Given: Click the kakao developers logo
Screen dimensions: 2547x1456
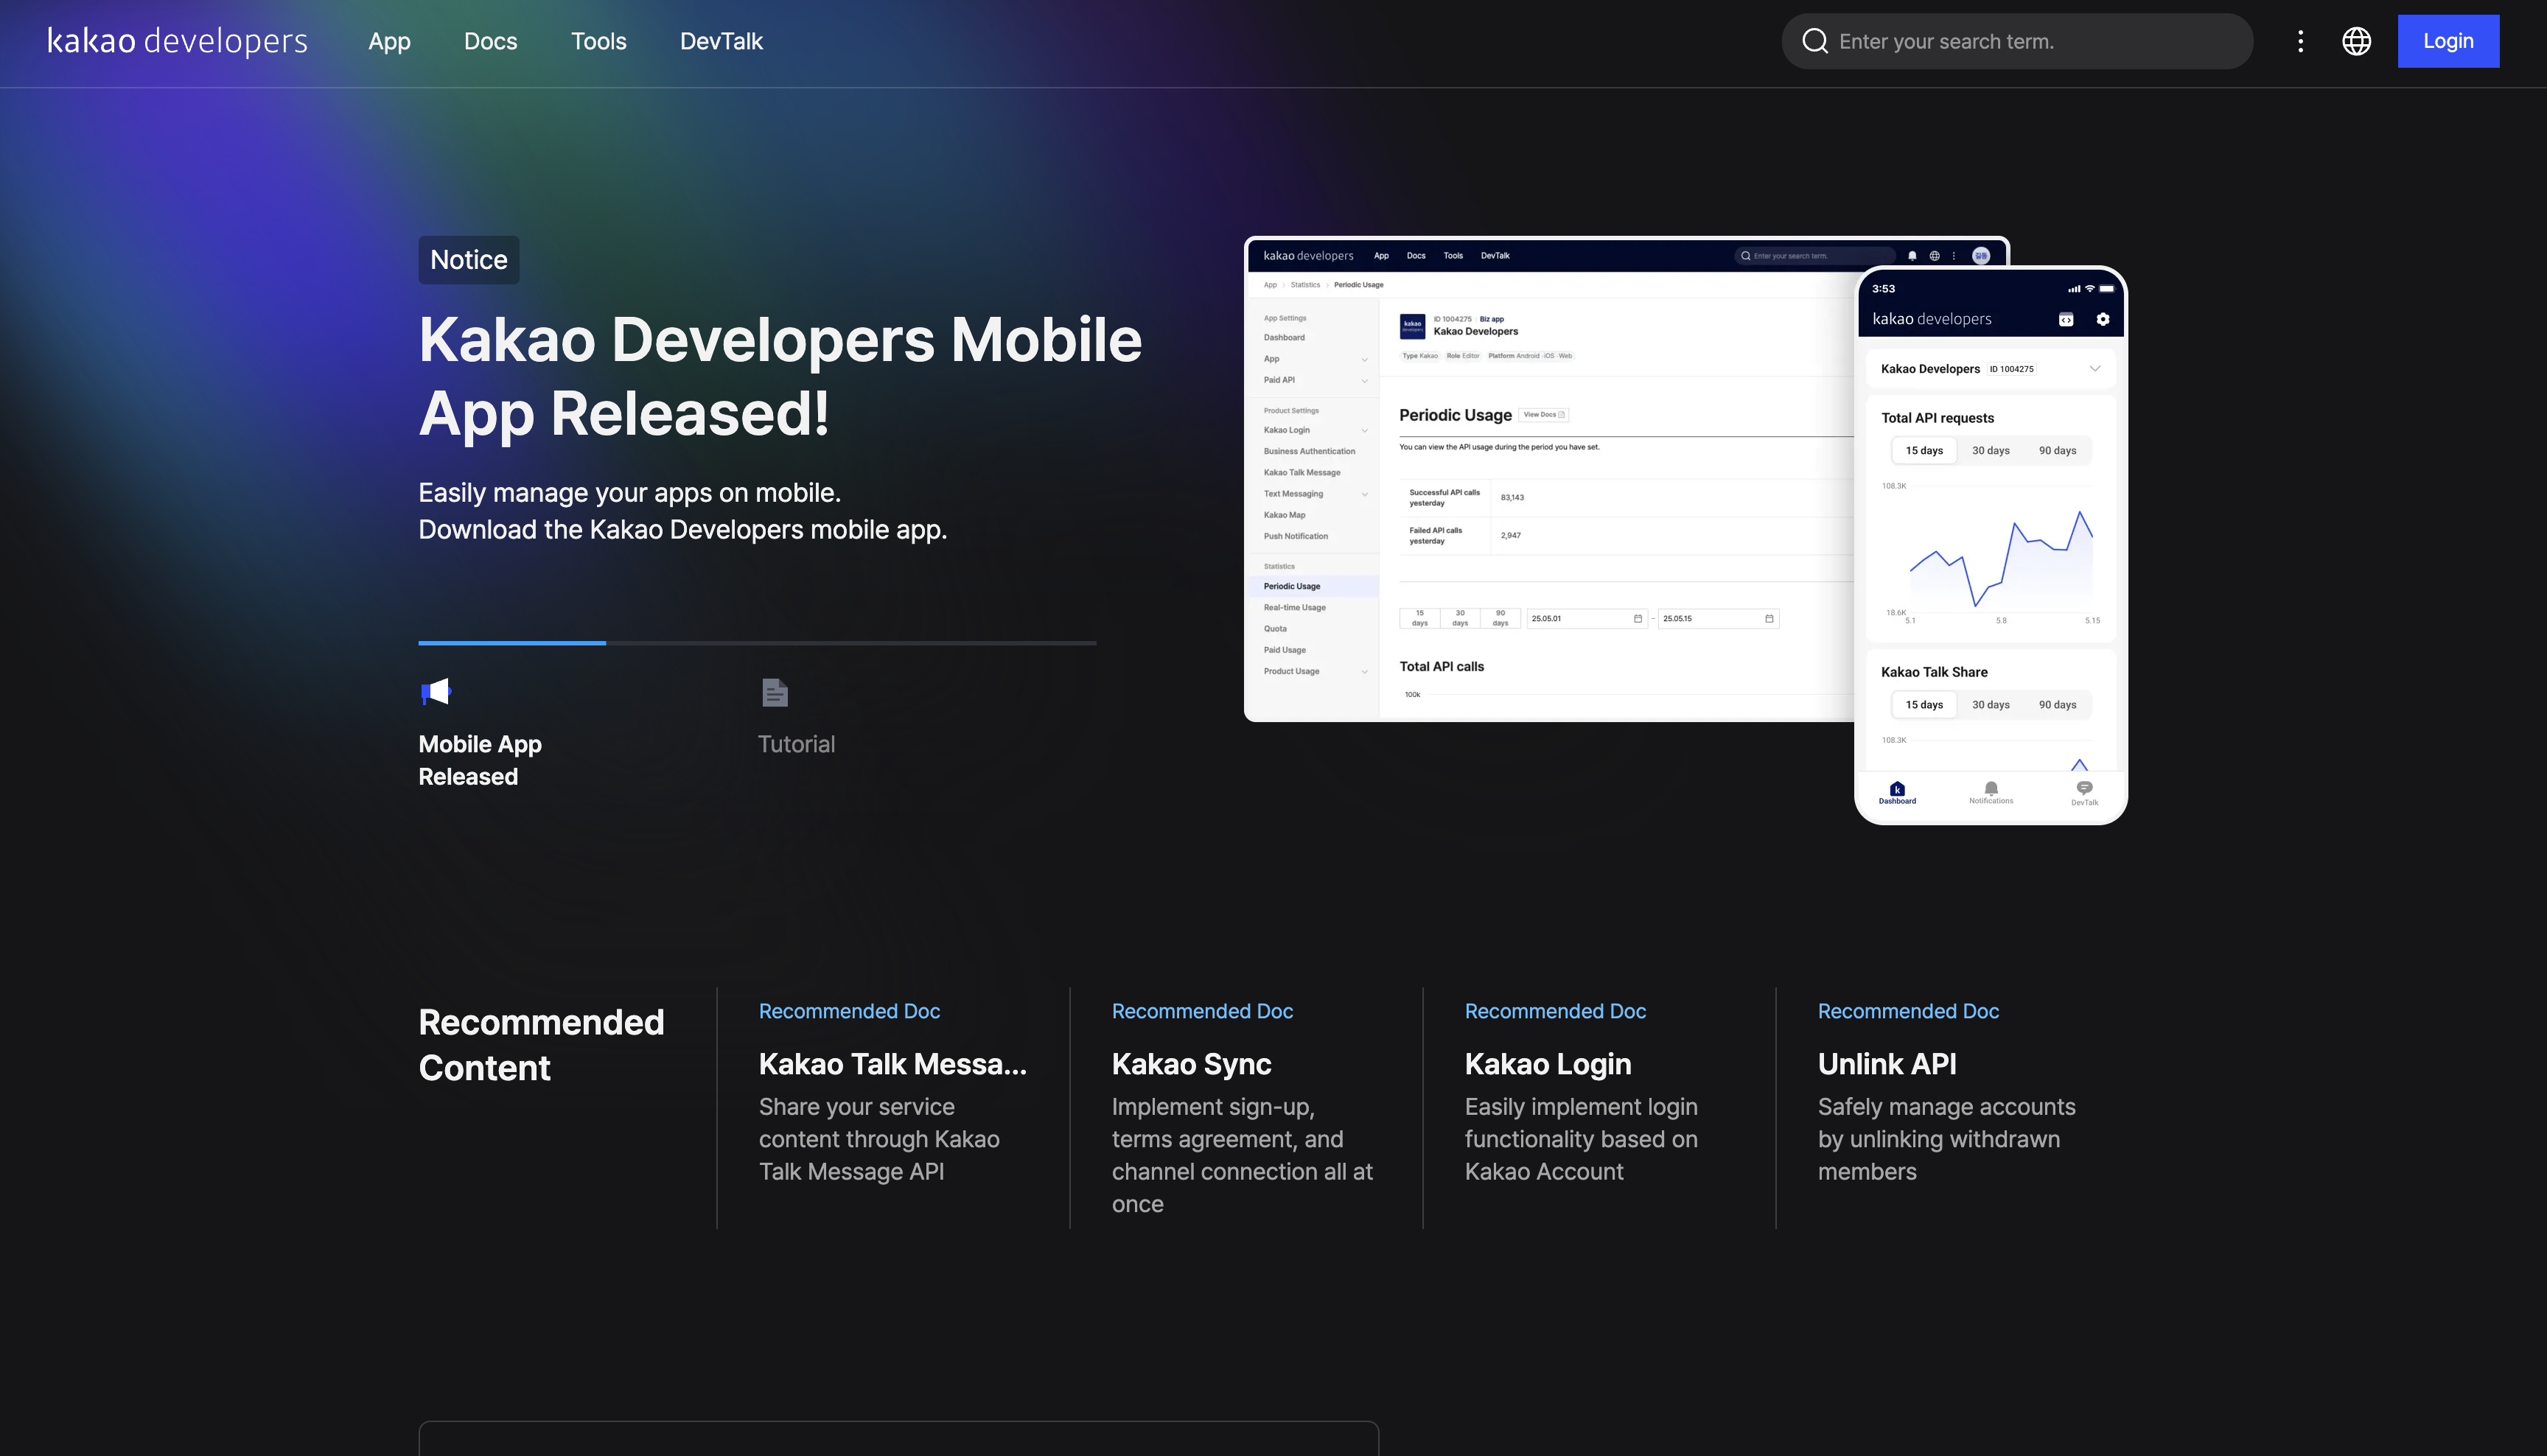Looking at the screenshot, I should pos(176,41).
